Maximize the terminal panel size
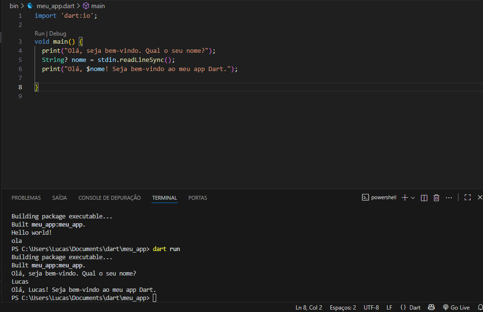 pyautogui.click(x=467, y=197)
